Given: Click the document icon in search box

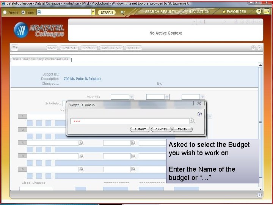Looking at the screenshot, I should click(x=39, y=12).
